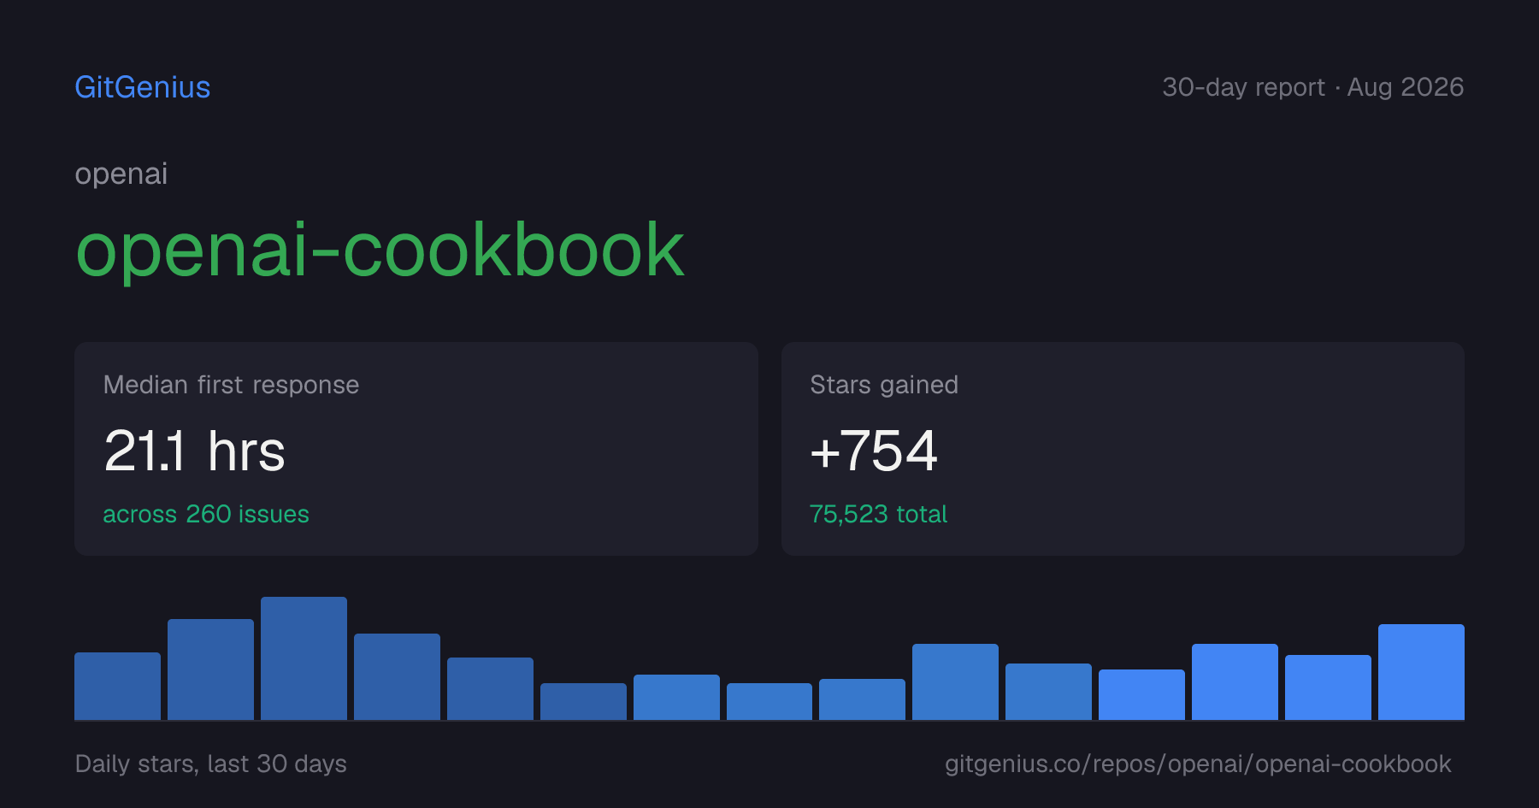Screen dimensions: 1539x808
Task: Click the "Stars gained" label
Action: (x=884, y=385)
